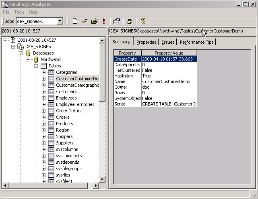This screenshot has width=258, height=199.
Task: Expand the Order Details table node
Action: pos(44,111)
